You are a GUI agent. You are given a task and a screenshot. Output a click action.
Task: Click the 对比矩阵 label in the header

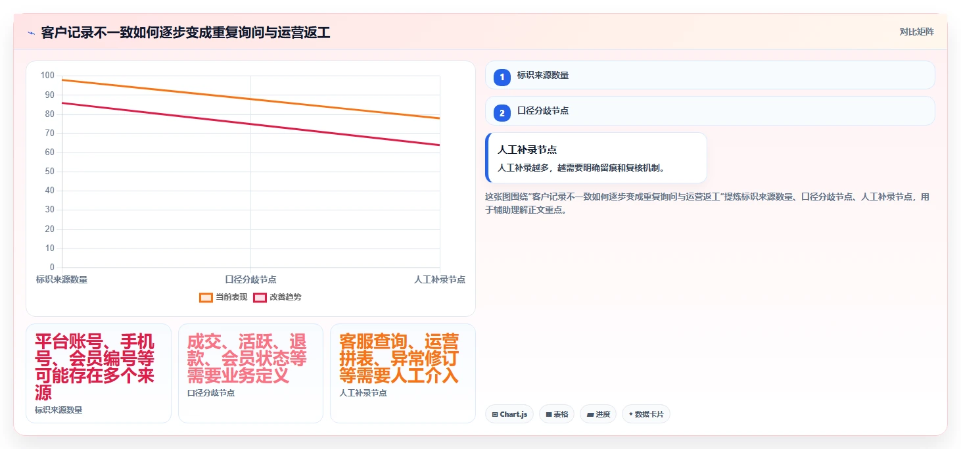(x=916, y=32)
